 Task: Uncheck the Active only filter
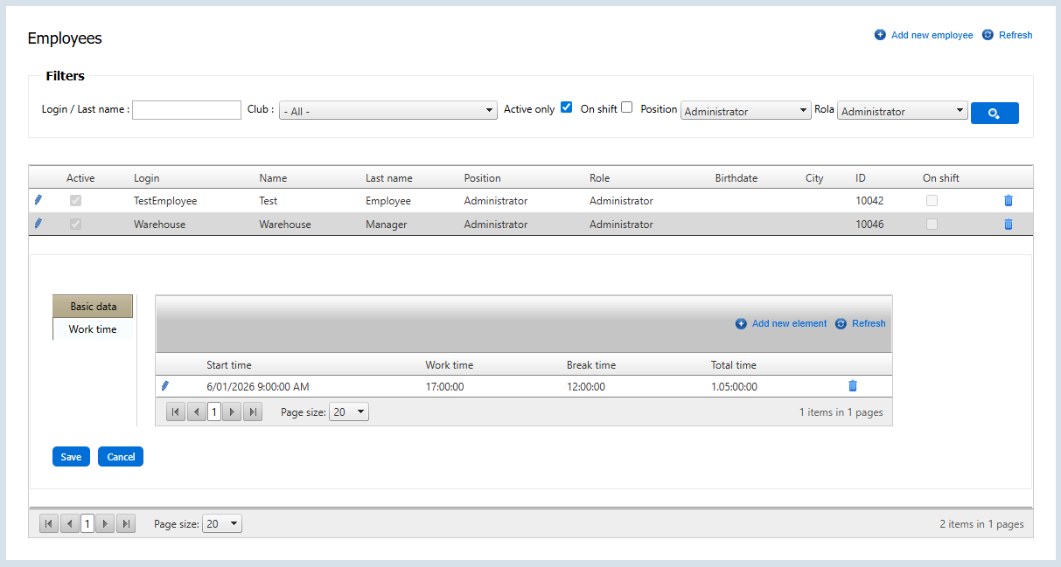[x=566, y=107]
